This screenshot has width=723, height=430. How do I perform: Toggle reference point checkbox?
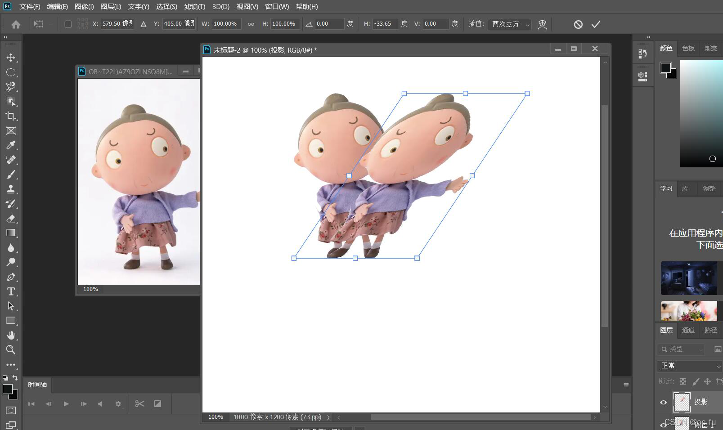pos(68,24)
